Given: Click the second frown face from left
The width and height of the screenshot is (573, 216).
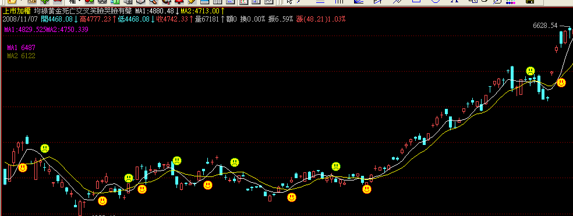Looking at the screenshot, I should pyautogui.click(x=129, y=178).
